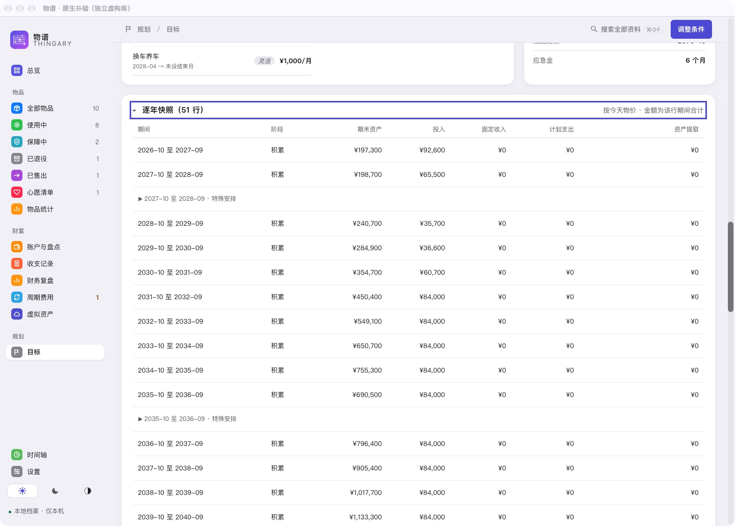Collapse the 逐年快照 section
Image resolution: width=735 pixels, height=526 pixels.
418,110
